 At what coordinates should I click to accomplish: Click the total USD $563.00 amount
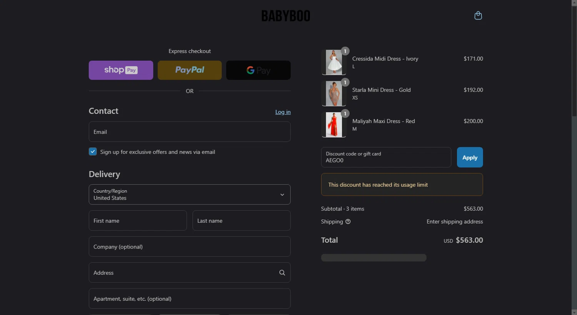coord(463,240)
